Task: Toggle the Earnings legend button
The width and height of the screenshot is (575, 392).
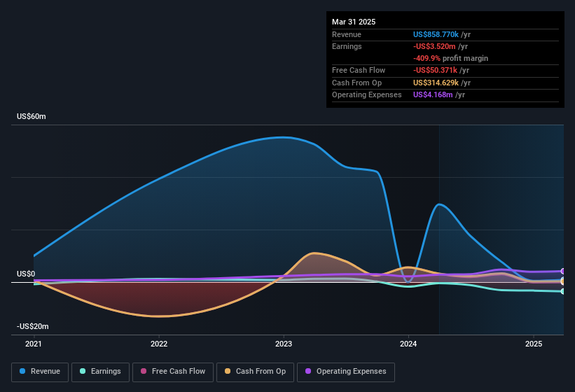Action: 100,372
